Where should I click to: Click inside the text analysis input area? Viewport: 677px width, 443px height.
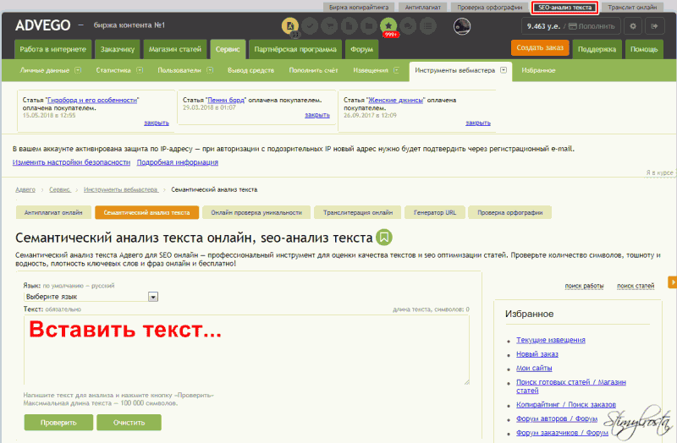click(x=246, y=350)
